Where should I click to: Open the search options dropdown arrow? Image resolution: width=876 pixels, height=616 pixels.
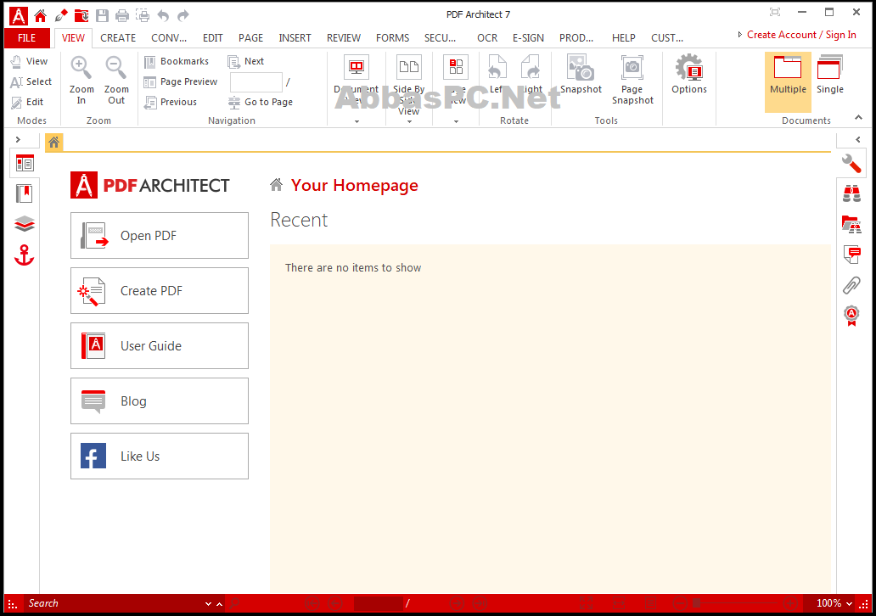tap(208, 604)
